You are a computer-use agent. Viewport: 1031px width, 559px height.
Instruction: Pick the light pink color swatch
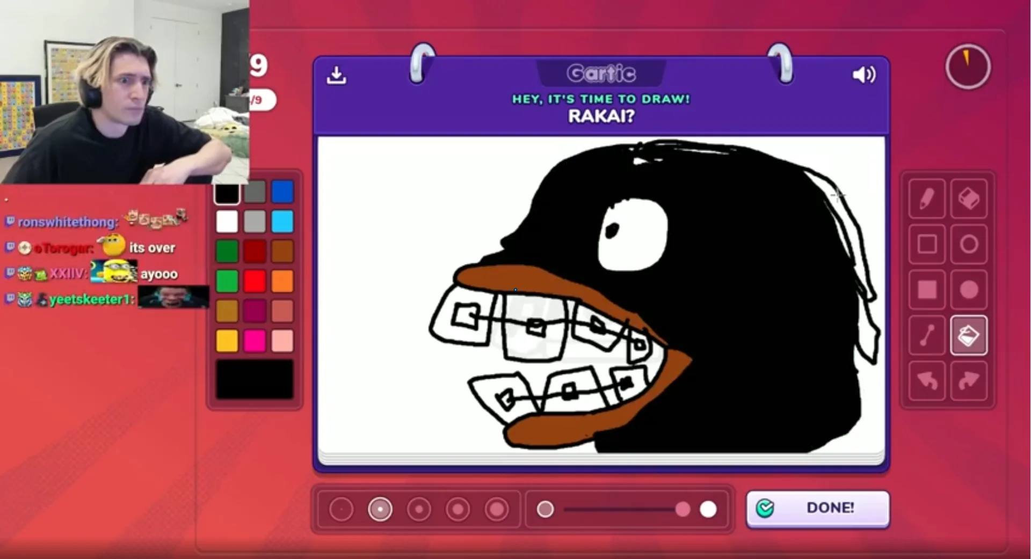click(x=282, y=341)
